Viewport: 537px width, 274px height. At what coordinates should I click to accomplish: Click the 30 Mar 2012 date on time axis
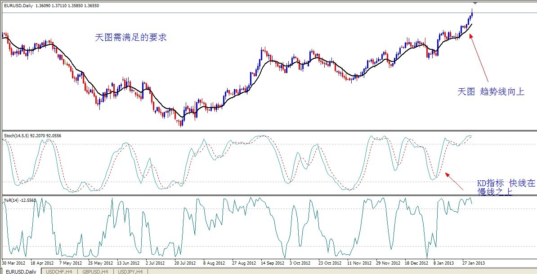14,263
